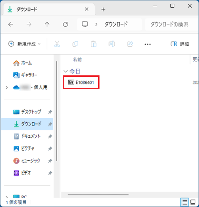
Task: Click the 7z archive icon of E1036401
Action: point(71,82)
